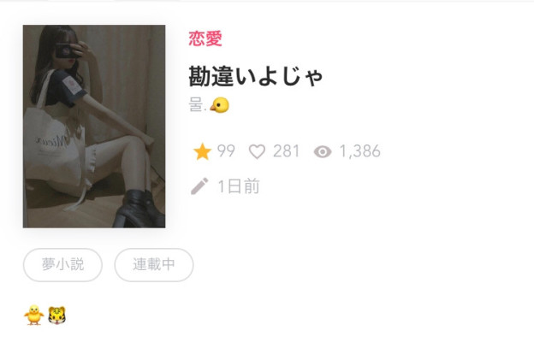Viewport: 534px width, 342px height.
Task: Click the 99 star count
Action: pyautogui.click(x=226, y=151)
